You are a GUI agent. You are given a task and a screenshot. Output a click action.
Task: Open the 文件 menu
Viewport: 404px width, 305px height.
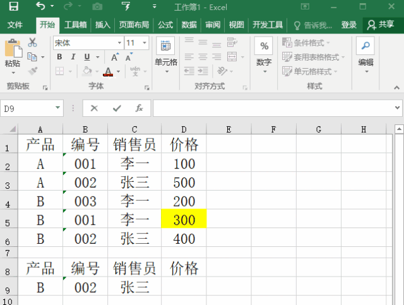[15, 25]
